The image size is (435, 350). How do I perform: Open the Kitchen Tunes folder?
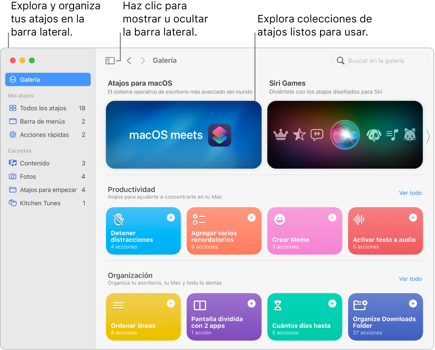pos(47,203)
